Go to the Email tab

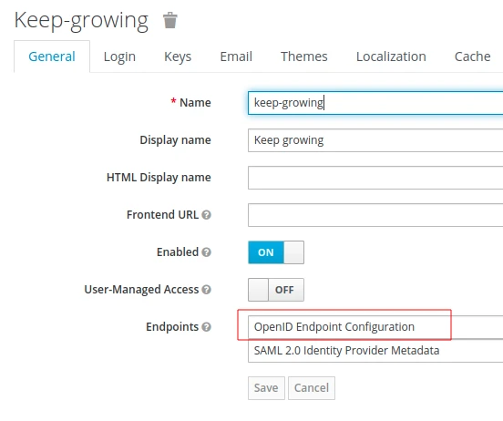[x=236, y=56]
